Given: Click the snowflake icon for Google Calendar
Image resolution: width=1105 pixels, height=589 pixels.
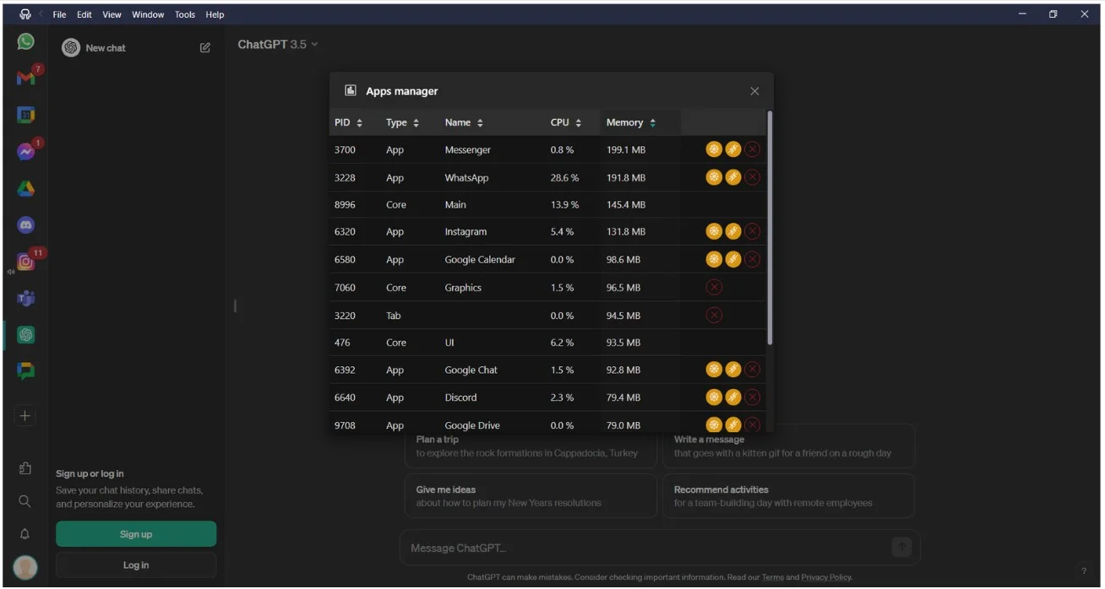Looking at the screenshot, I should pyautogui.click(x=714, y=259).
